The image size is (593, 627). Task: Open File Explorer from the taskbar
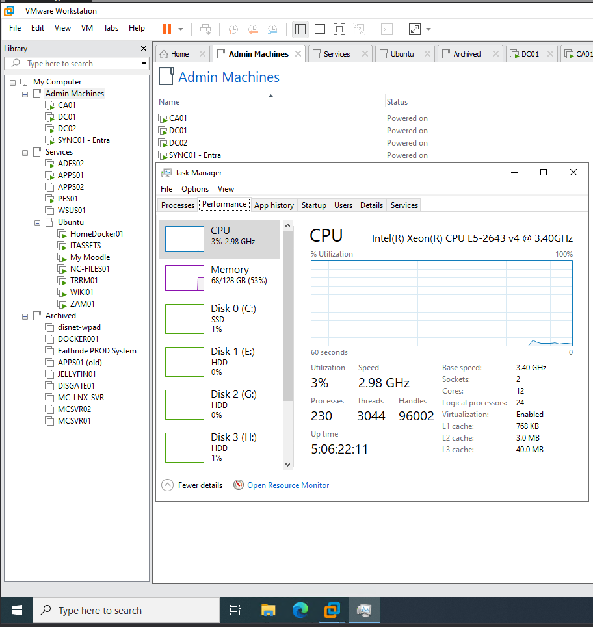pyautogui.click(x=268, y=610)
